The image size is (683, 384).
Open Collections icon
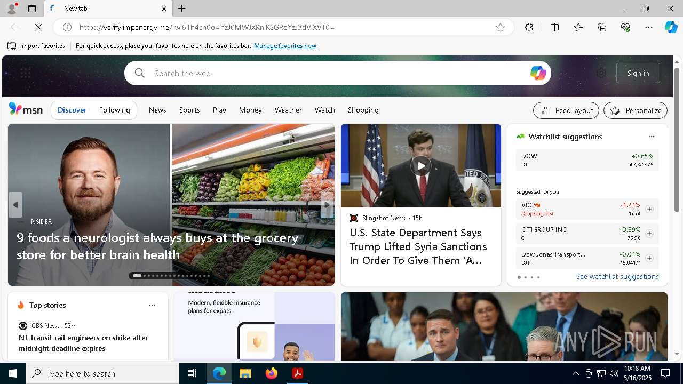[x=602, y=27]
